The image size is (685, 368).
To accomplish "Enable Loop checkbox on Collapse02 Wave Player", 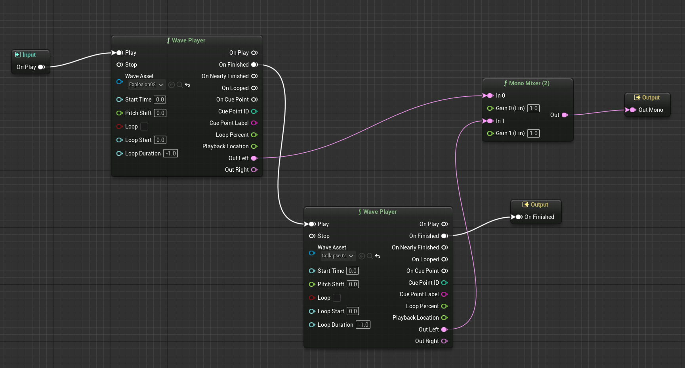I will point(337,298).
